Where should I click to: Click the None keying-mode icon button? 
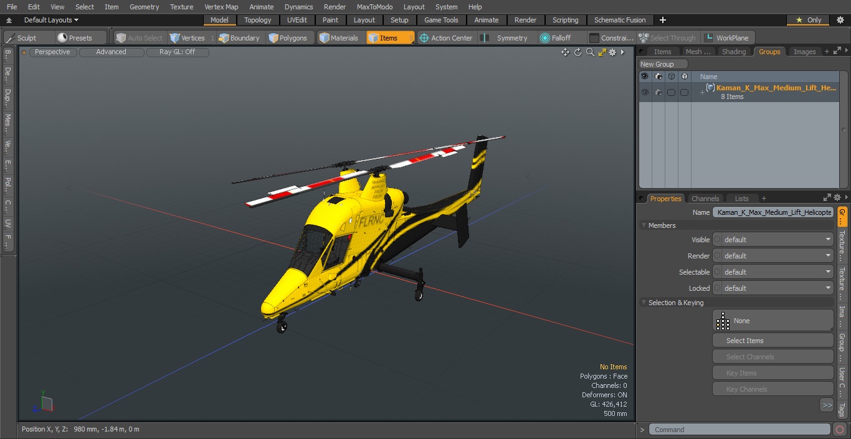pos(773,321)
